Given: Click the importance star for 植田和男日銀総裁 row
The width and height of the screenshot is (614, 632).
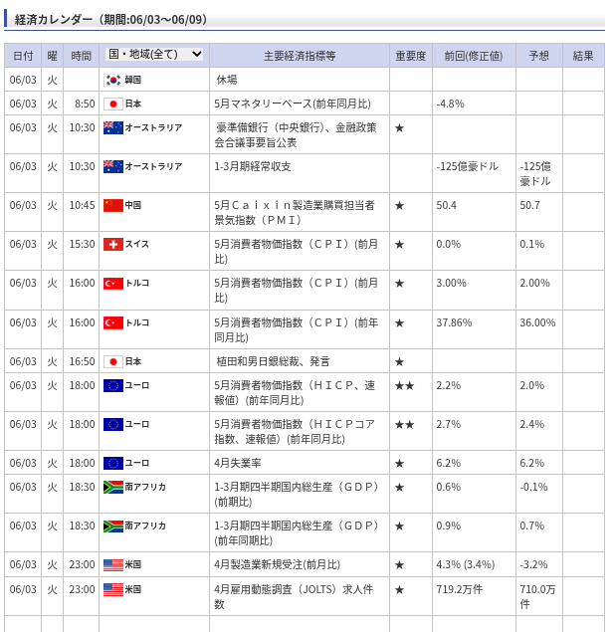Looking at the screenshot, I should tap(399, 362).
